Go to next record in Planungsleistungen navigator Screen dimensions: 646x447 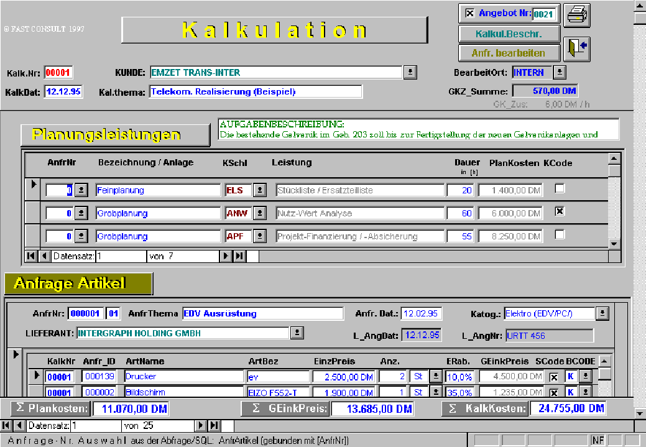[225, 256]
